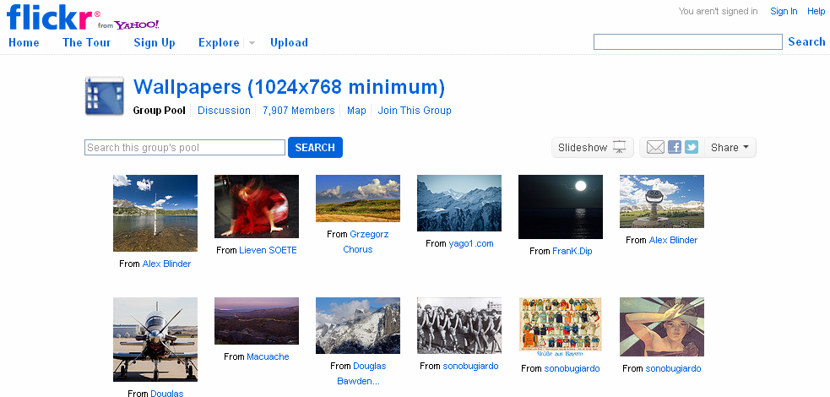The width and height of the screenshot is (830, 397).
Task: Open the lake with pole thumbnail
Action: pos(155,214)
